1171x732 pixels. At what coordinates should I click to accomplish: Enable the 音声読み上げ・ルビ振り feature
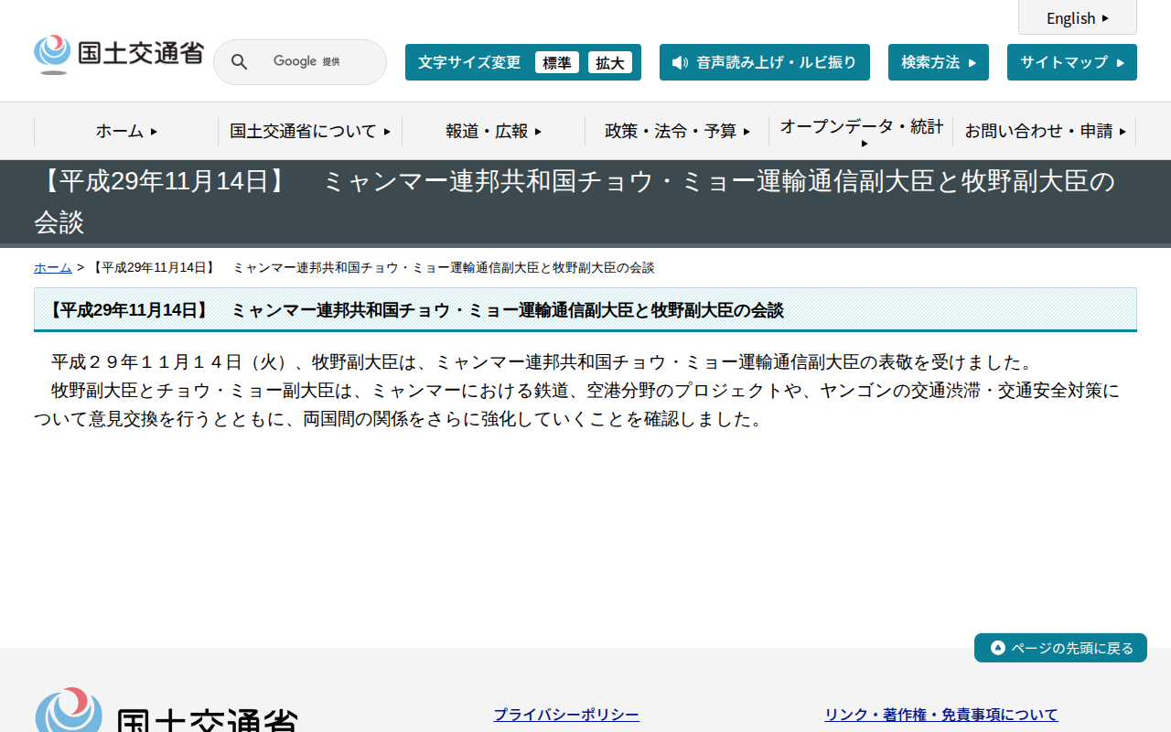765,62
